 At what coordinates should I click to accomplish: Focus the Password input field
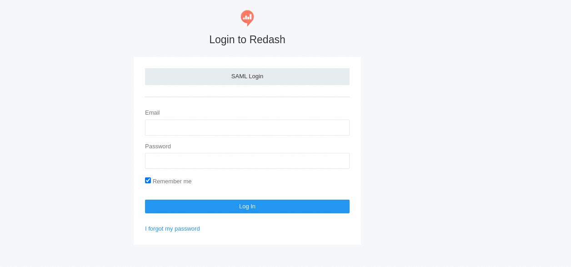tap(247, 161)
